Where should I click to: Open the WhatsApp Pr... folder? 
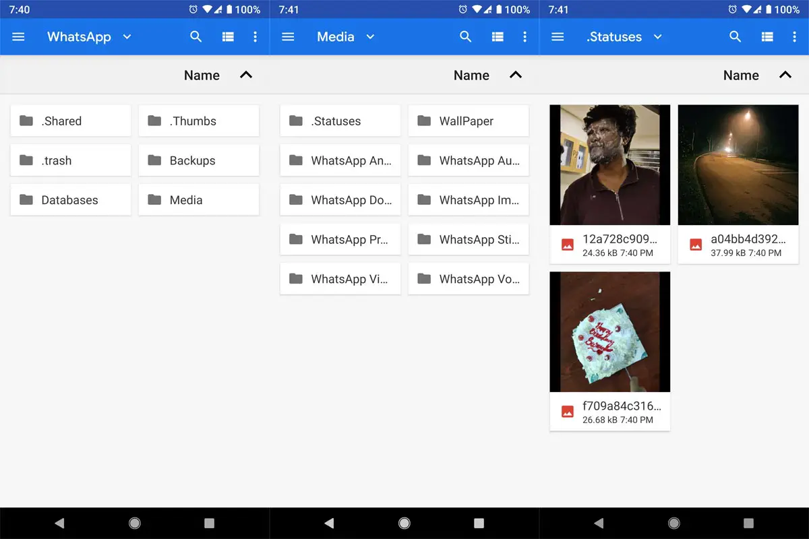340,239
